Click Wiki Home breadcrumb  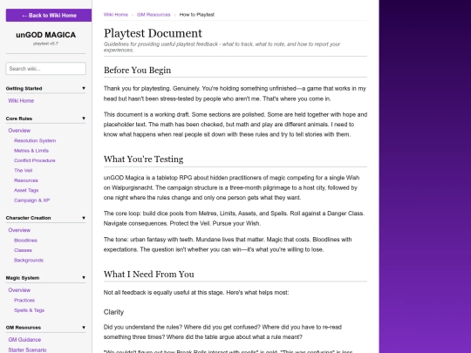116,15
